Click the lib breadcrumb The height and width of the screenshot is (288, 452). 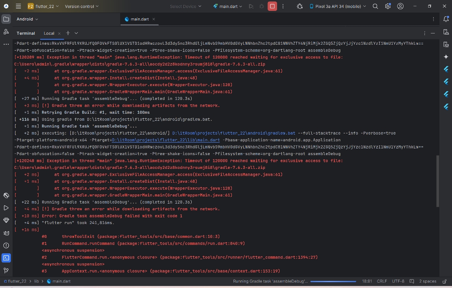36,281
